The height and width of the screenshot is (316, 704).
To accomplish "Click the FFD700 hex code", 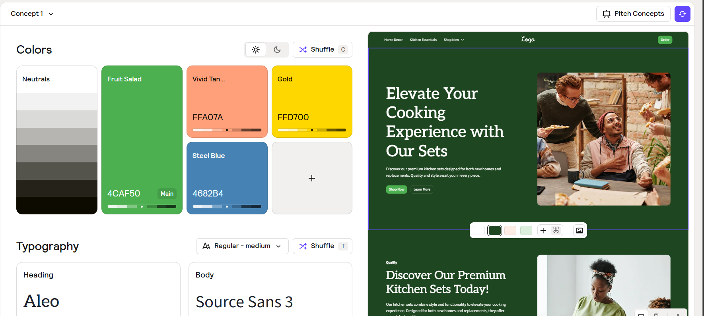I will pos(293,118).
